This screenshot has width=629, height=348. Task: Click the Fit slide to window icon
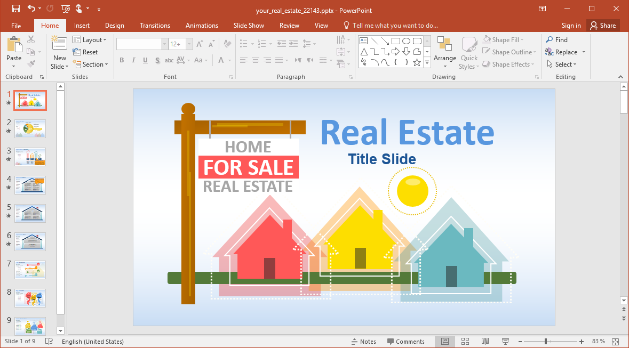pos(616,341)
